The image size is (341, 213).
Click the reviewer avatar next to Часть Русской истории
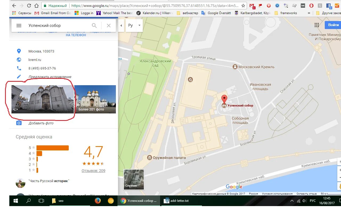tap(21, 183)
